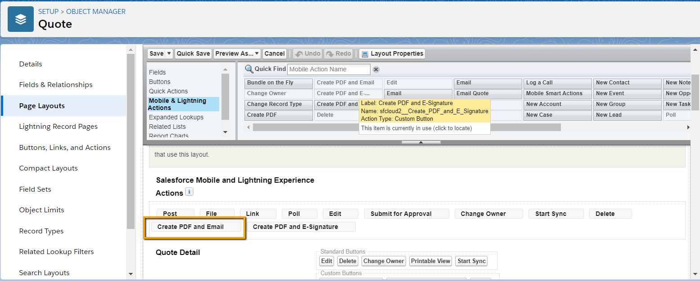Click the palette category list down arrow
The width and height of the screenshot is (700, 281).
[x=226, y=132]
